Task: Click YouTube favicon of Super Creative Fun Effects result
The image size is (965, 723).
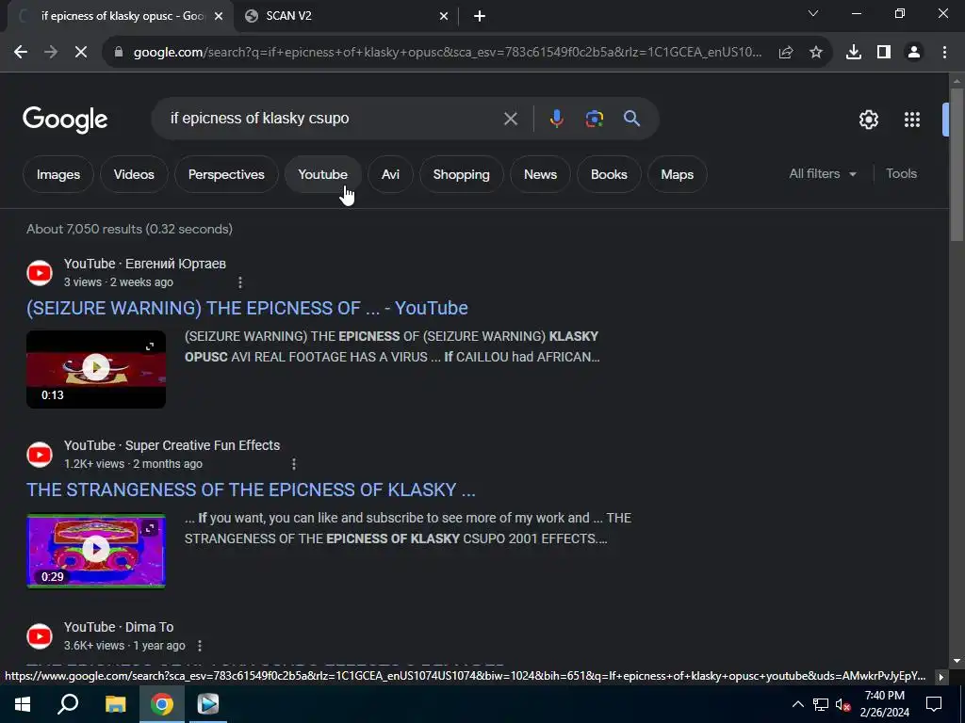Action: [x=40, y=455]
